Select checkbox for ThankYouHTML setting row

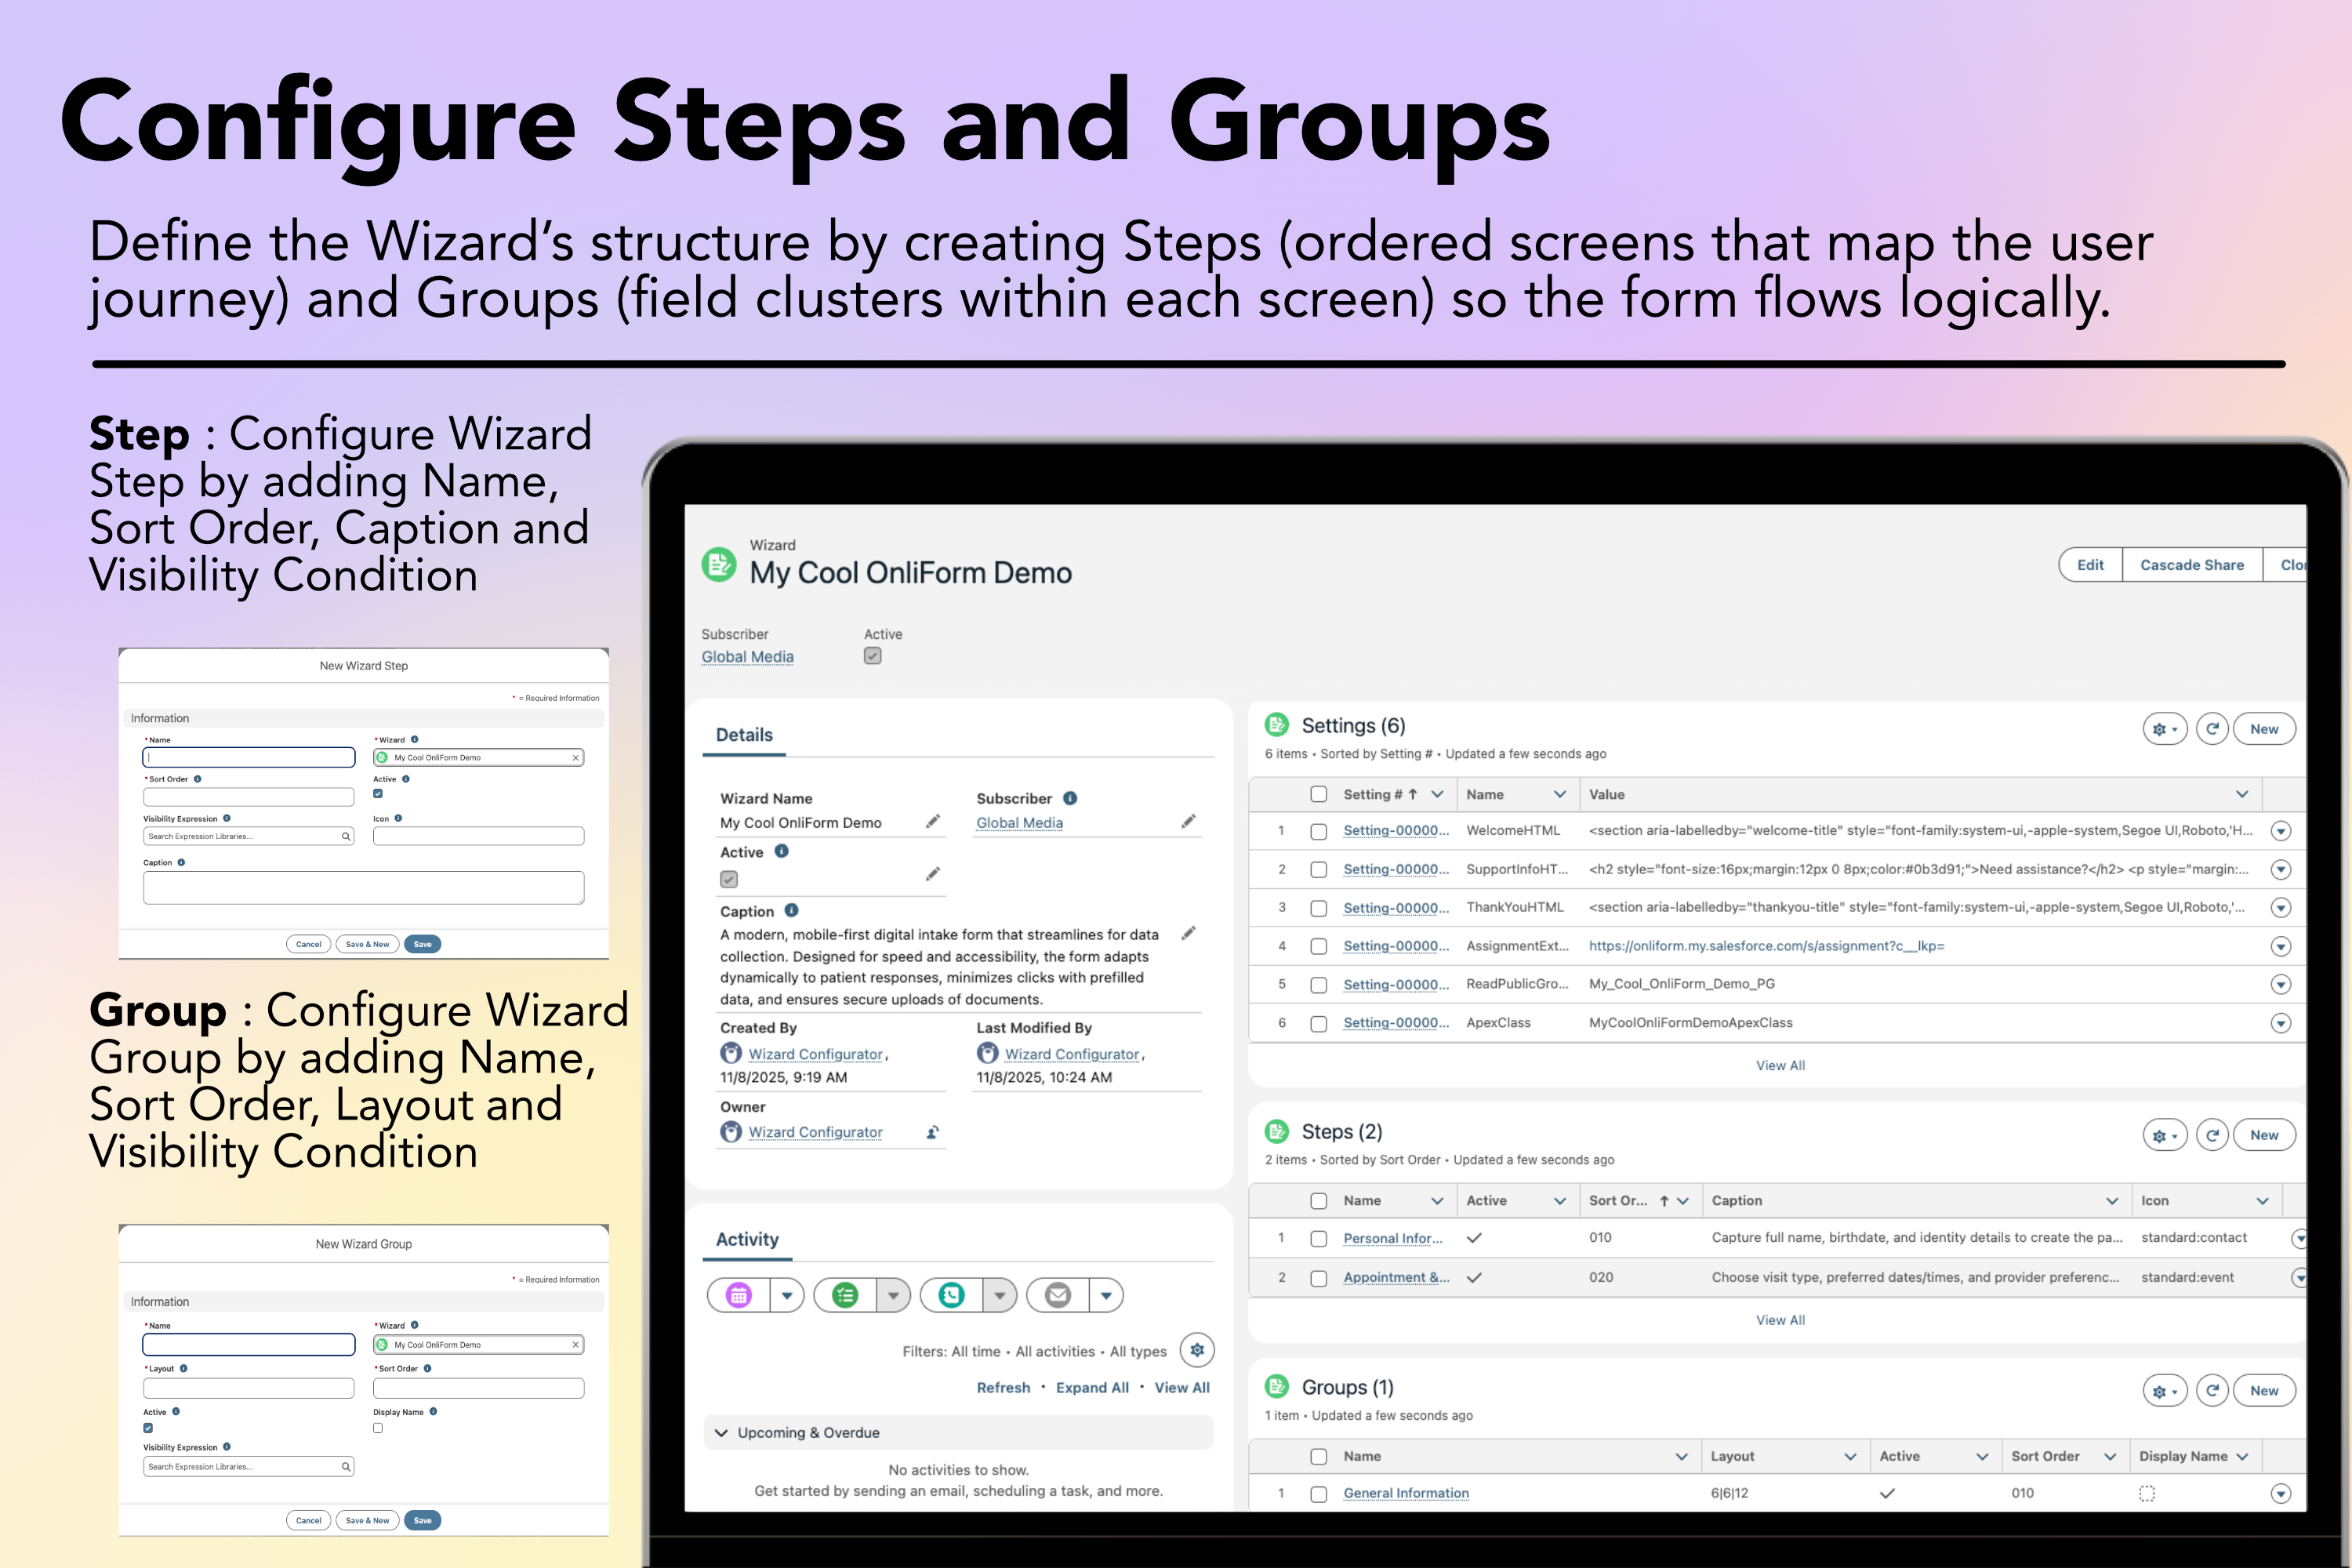click(1319, 908)
